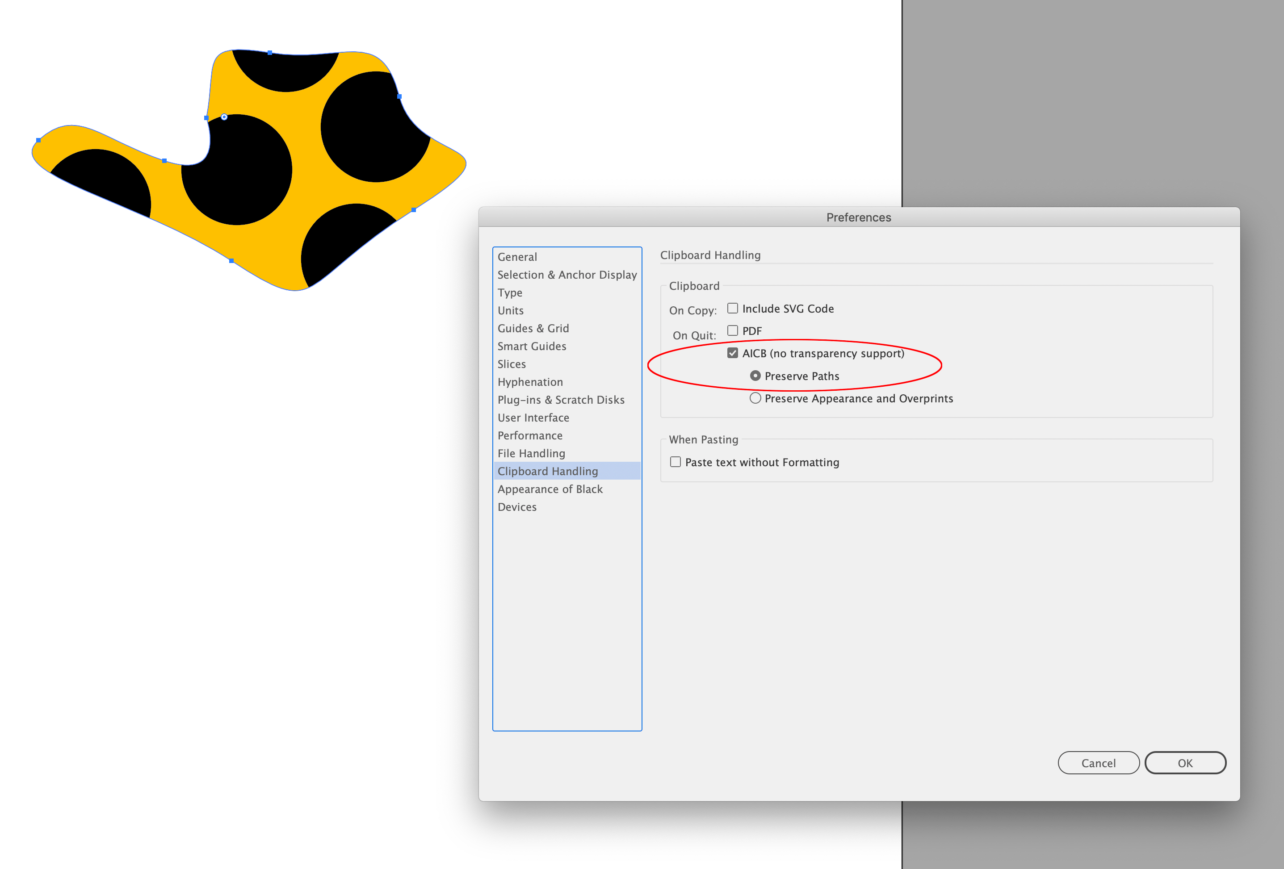Open Performance preferences section
1284x869 pixels.
click(x=530, y=435)
